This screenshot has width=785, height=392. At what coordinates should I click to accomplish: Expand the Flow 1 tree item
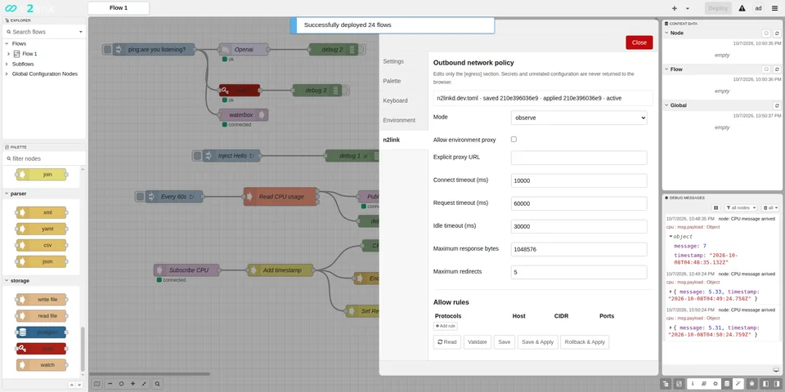pos(8,54)
